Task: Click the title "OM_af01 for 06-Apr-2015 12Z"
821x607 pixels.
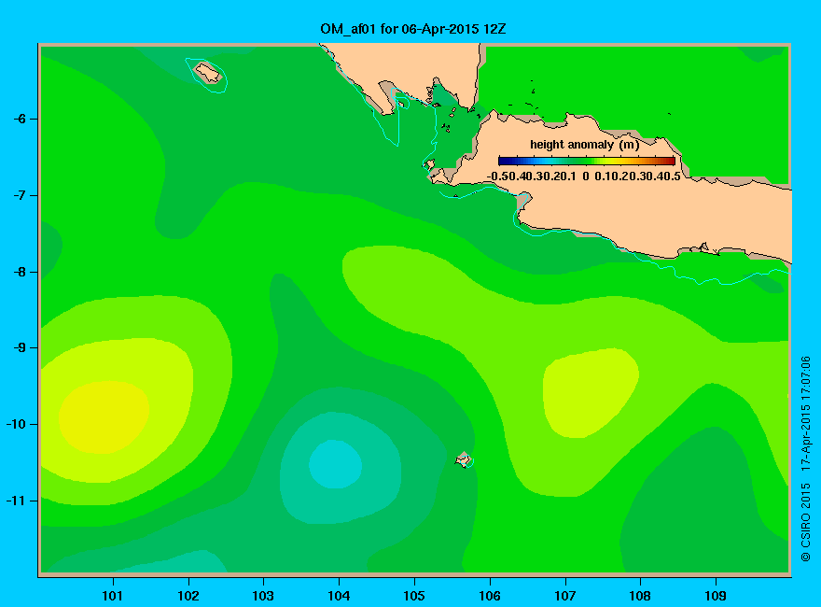Action: point(412,29)
